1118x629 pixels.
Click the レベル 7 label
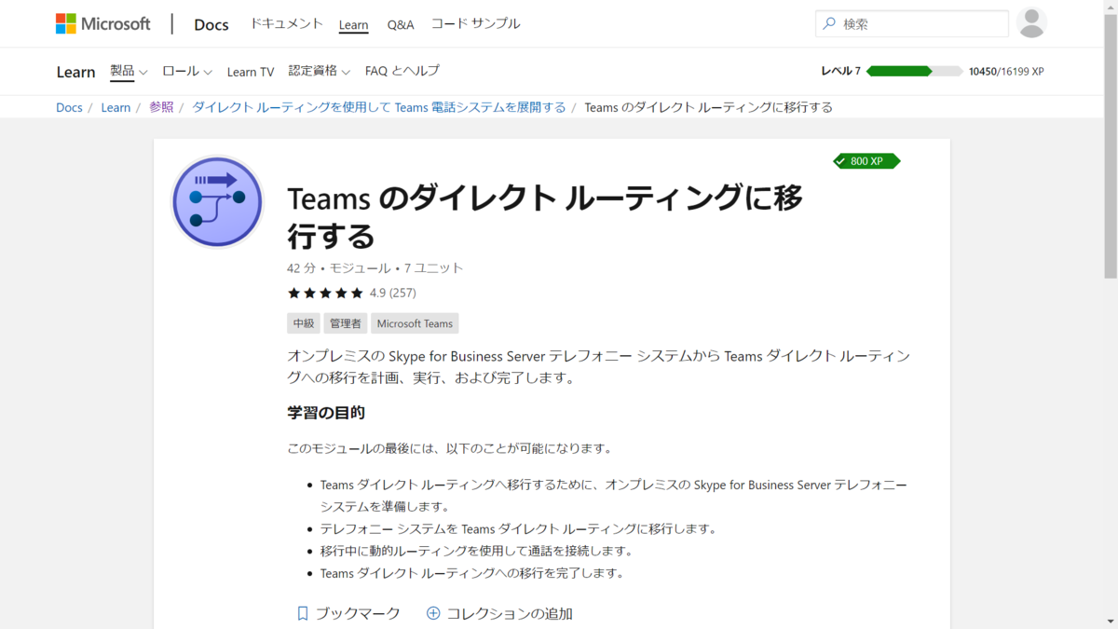840,71
